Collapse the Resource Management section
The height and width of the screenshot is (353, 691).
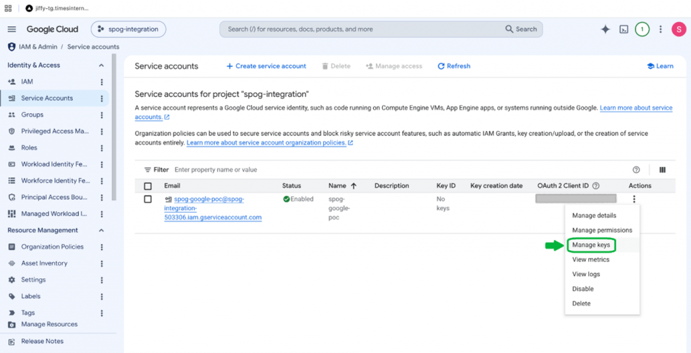(x=101, y=230)
